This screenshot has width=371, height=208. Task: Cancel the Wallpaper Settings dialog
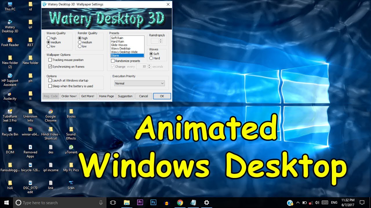143,96
